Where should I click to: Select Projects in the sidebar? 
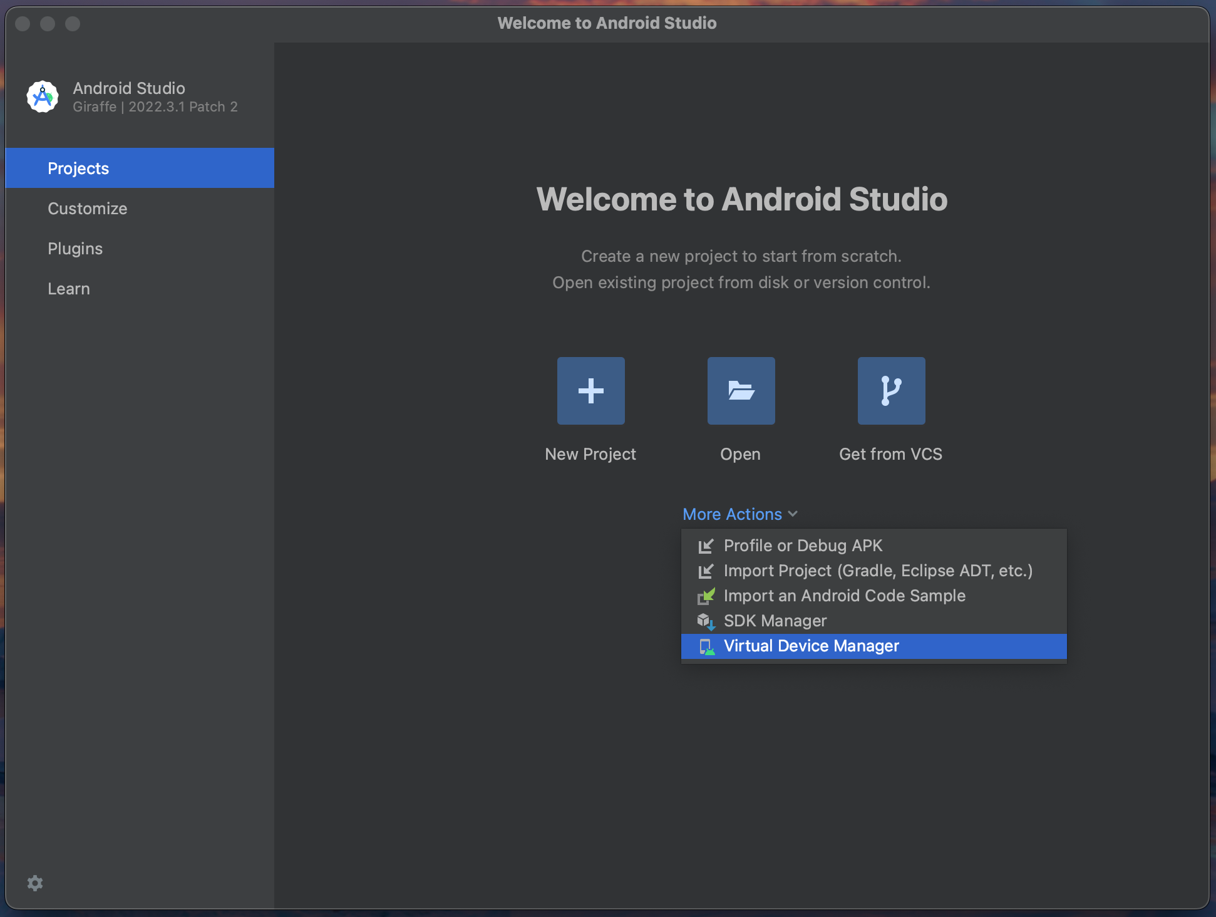point(78,168)
